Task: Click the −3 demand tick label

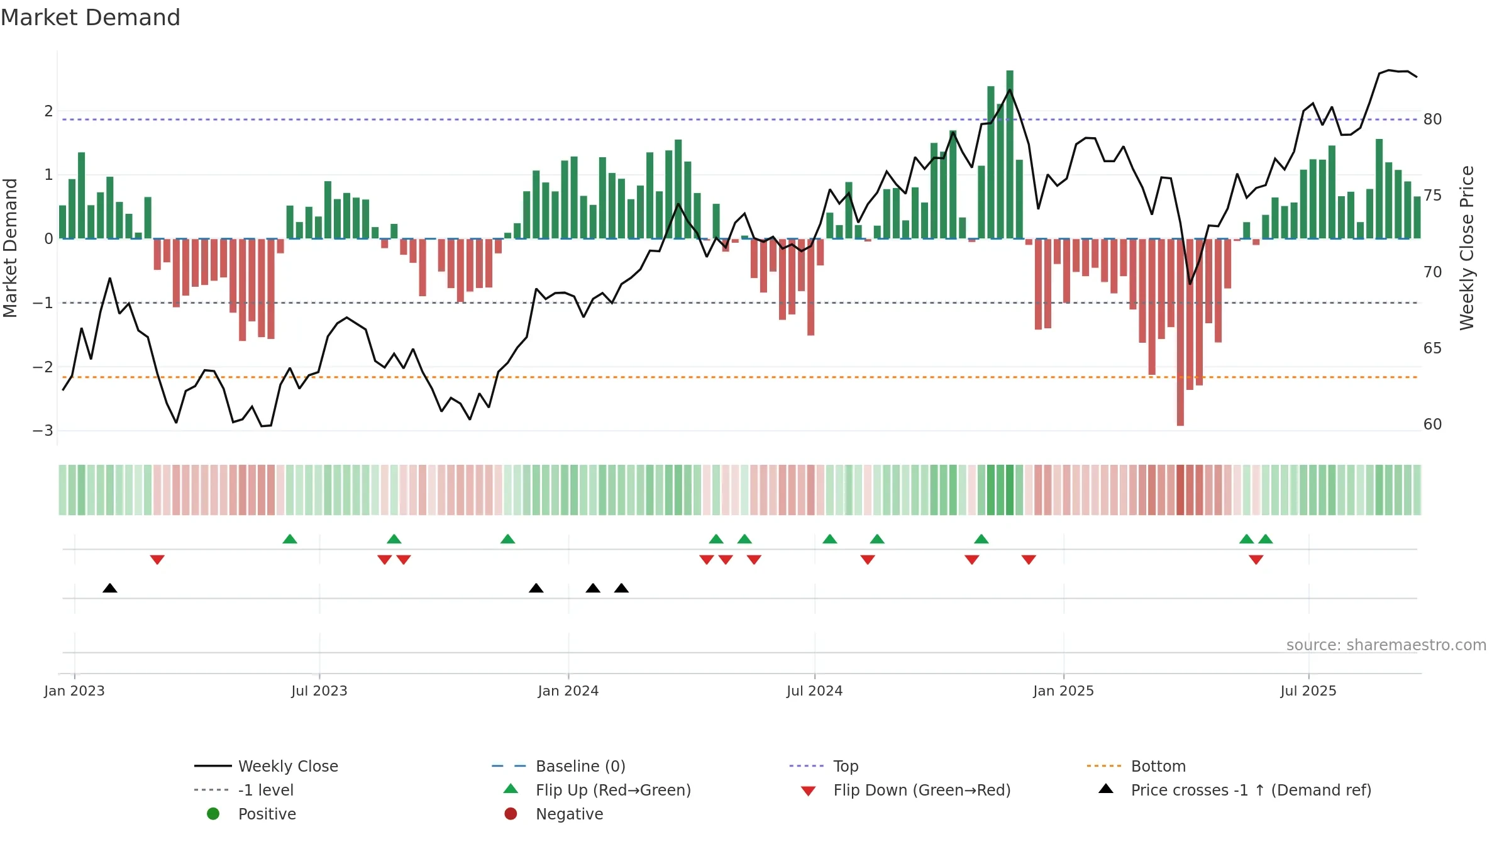Action: click(x=43, y=431)
